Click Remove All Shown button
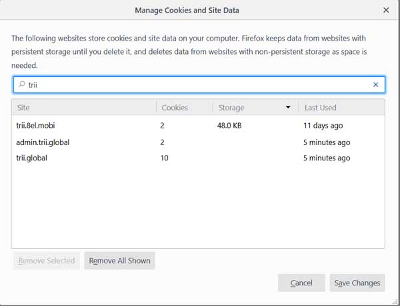400x306 pixels. point(119,261)
